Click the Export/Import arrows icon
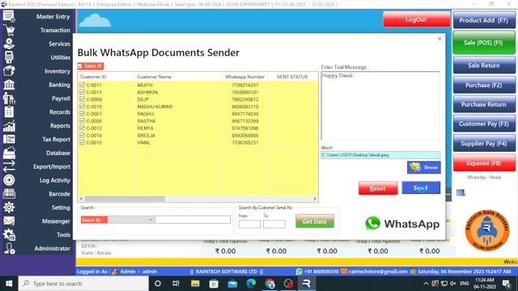Viewport: 518px width, 291px height. 9,167
